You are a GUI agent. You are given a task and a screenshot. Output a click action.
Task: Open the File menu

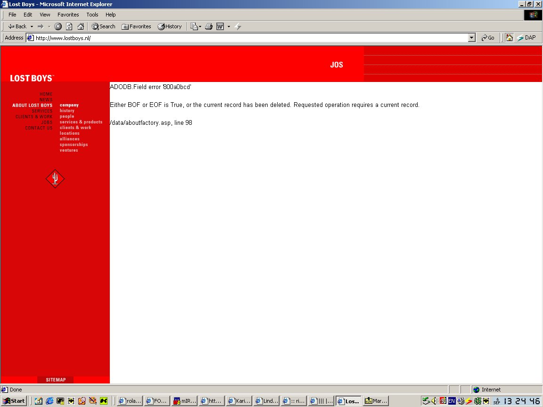click(12, 15)
